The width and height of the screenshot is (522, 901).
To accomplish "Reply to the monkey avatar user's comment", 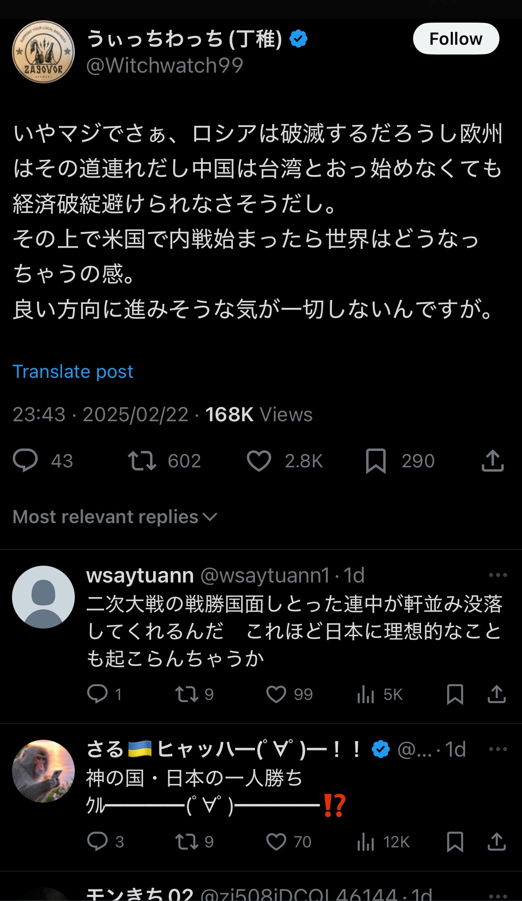I will [97, 841].
